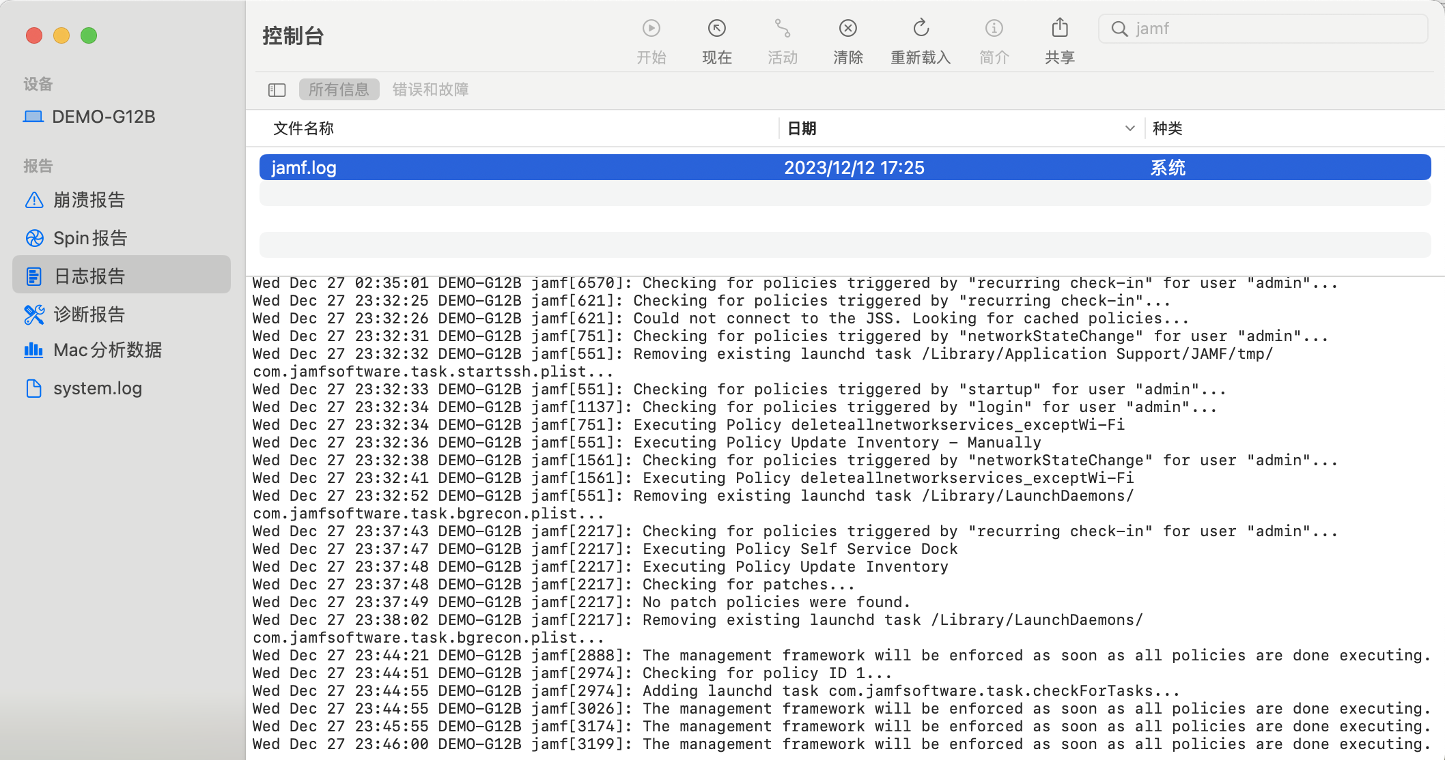Click the 活动 (Activities) toolbar icon
Screen dimensions: 1445x760
(x=782, y=28)
